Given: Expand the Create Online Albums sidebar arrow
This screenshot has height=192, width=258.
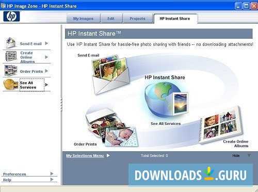Looking at the screenshot, I should click(46, 57).
